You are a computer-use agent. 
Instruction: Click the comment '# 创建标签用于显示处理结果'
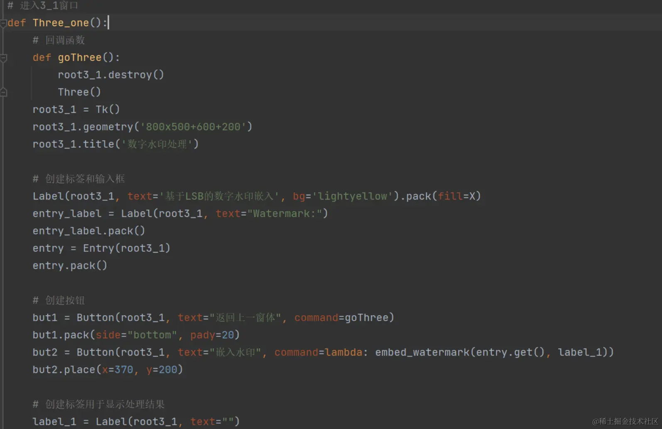[99, 405]
